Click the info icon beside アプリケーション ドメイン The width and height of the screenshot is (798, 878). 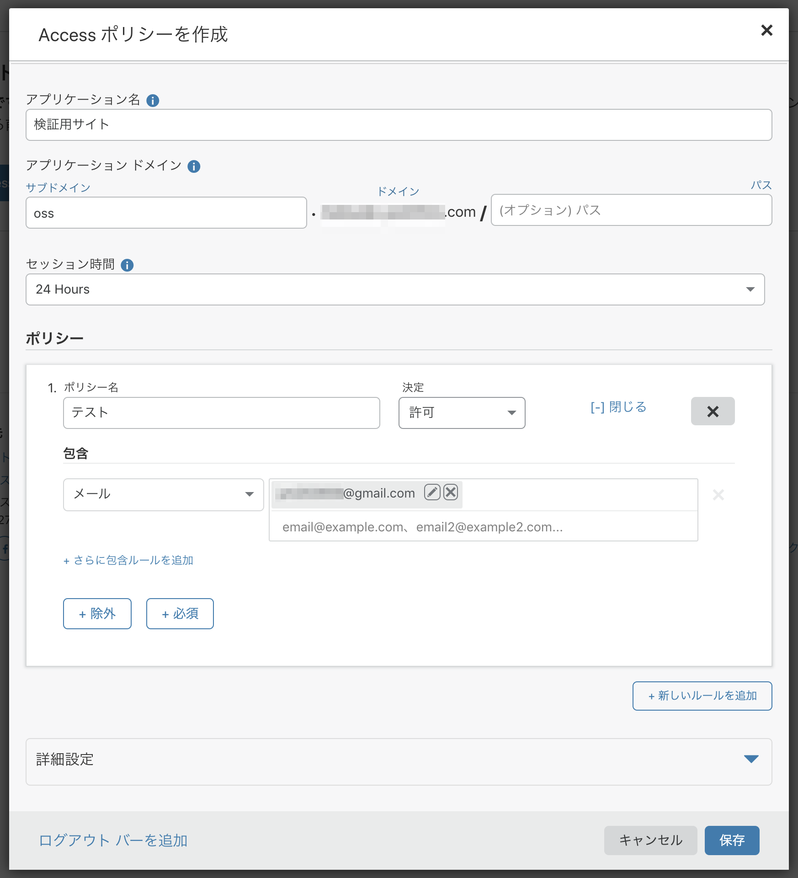pyautogui.click(x=195, y=166)
